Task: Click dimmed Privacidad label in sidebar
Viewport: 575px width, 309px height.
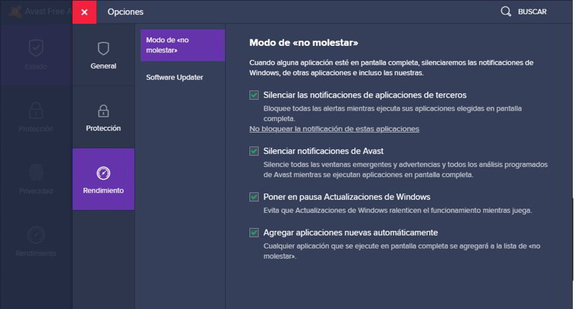Action: 36,191
